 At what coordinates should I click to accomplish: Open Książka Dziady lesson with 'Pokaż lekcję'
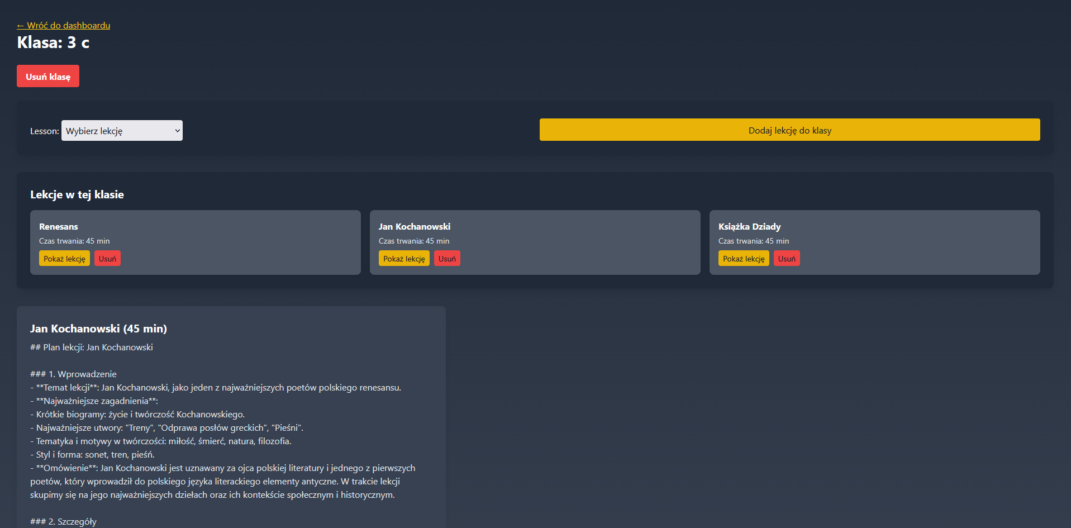744,259
